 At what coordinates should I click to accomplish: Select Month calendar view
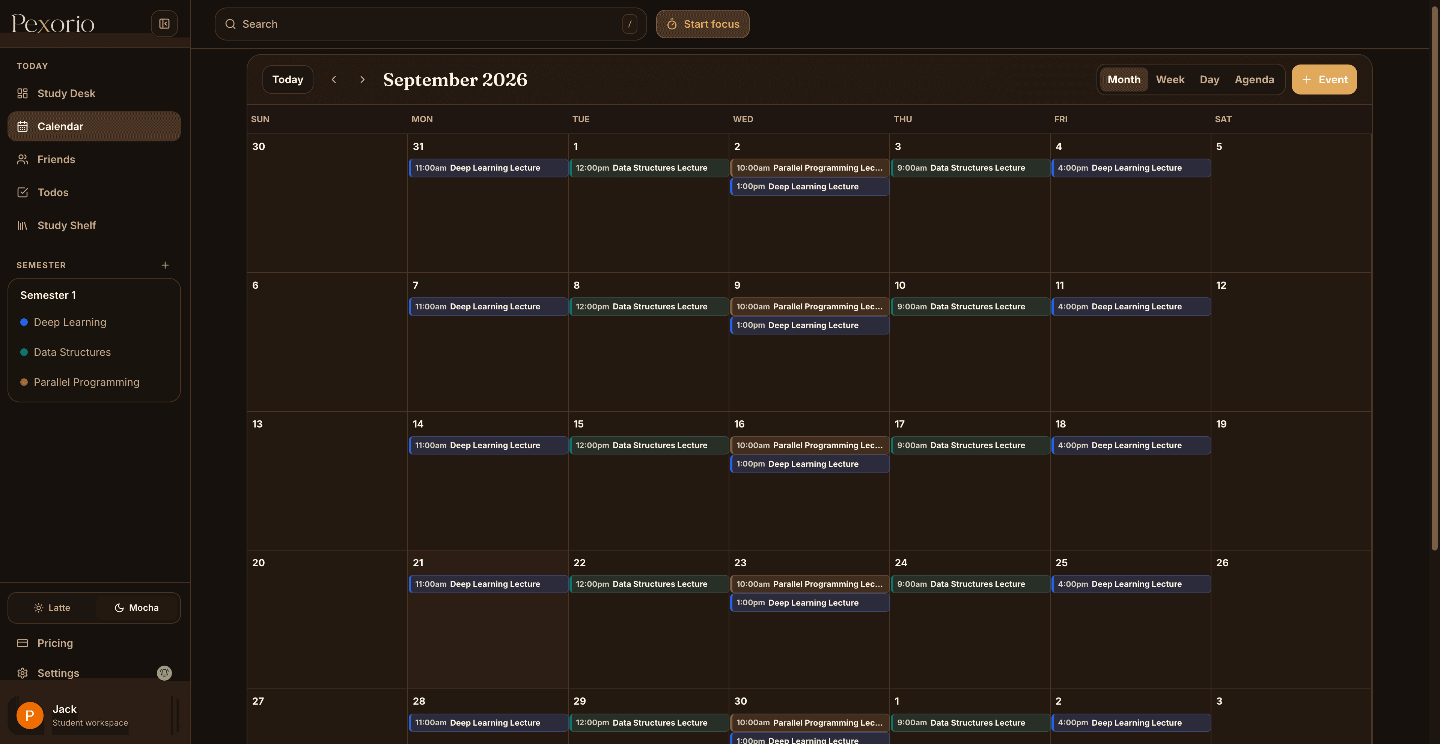(1124, 79)
